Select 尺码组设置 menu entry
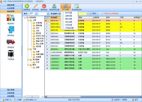The height and width of the screenshot is (102, 142). (69, 28)
